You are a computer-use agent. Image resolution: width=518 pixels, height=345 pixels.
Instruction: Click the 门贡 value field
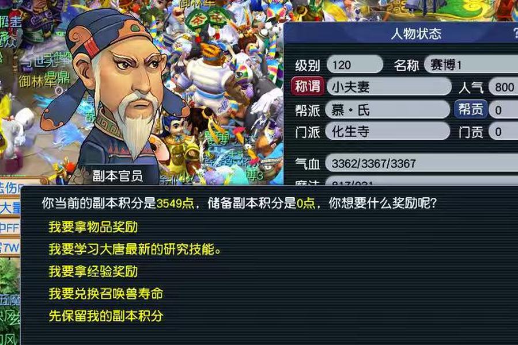point(503,132)
